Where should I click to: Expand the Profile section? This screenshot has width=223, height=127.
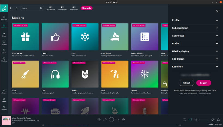195,20
